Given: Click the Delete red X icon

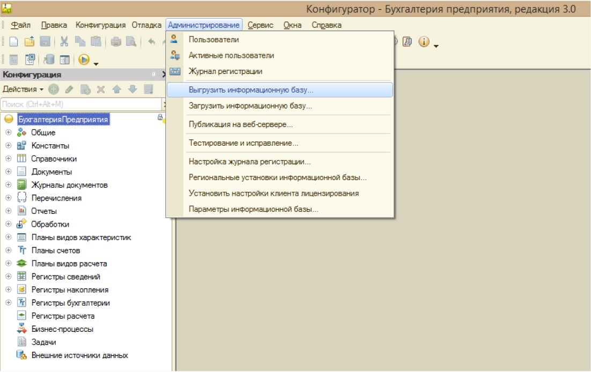Looking at the screenshot, I should (x=101, y=90).
